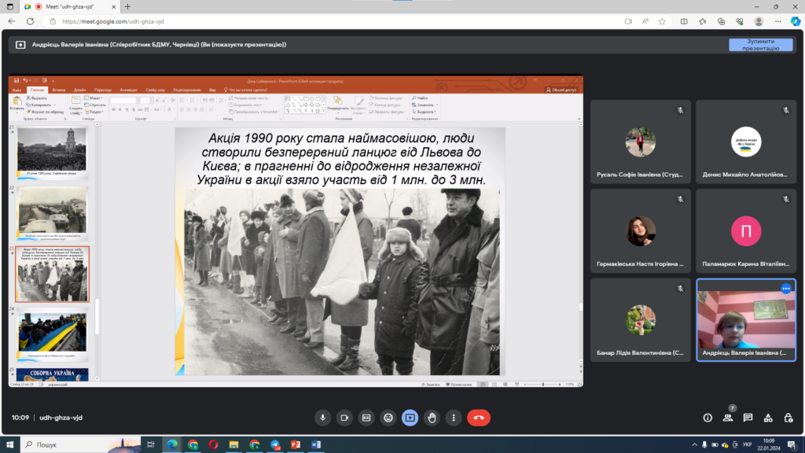Send a reaction with the emoji icon
This screenshot has height=453, width=805.
coord(388,418)
